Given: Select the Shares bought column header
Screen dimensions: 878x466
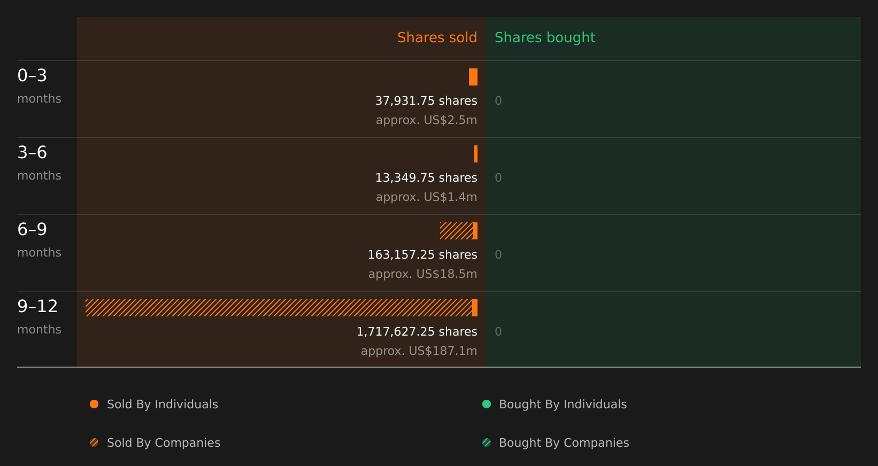Looking at the screenshot, I should click(545, 37).
